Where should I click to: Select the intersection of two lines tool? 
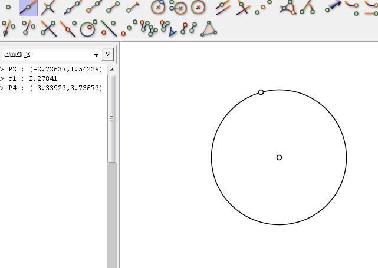click(48, 7)
